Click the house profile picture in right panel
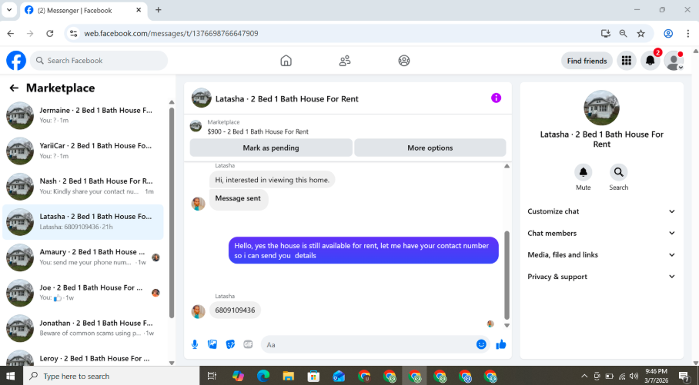The height and width of the screenshot is (385, 699). (601, 108)
